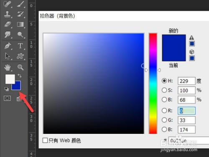Click the H field showing 229
The height and width of the screenshot is (157, 209).
[186, 81]
